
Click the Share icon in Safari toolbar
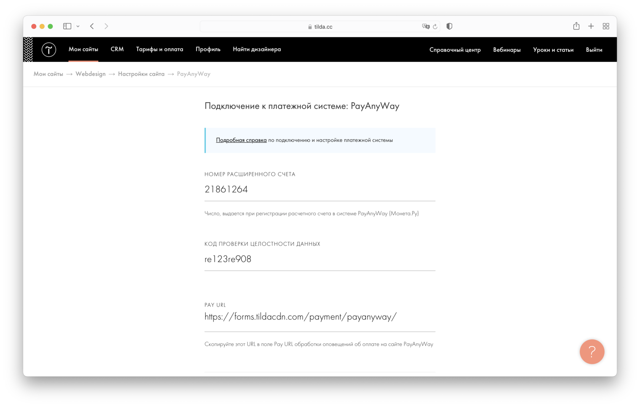coord(576,26)
